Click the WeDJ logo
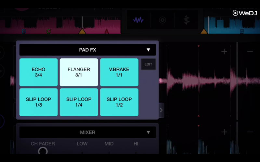Screen dimensions: 260x162 click(244, 13)
